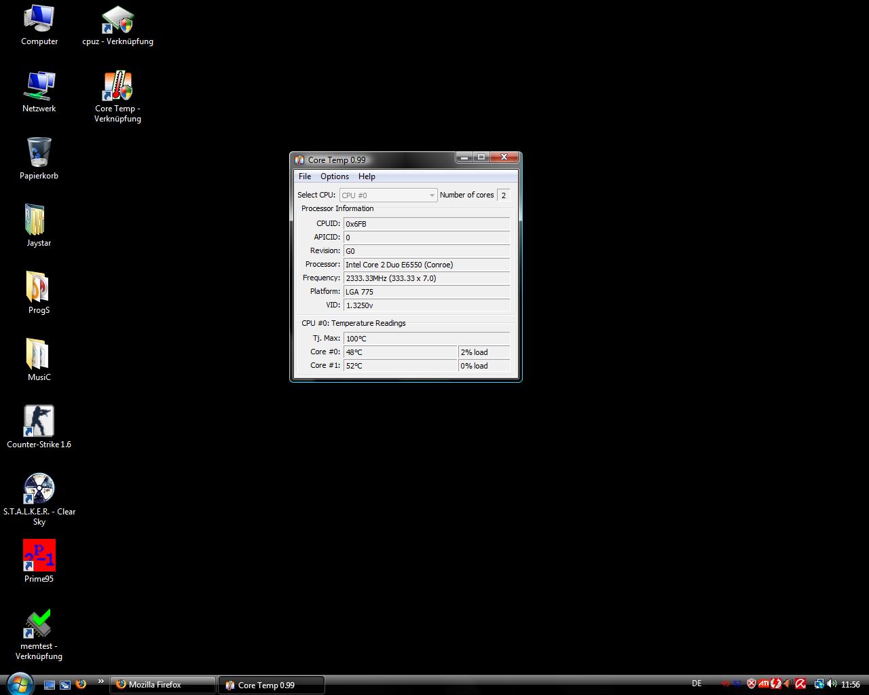Click Core #1 load 0% load
Image resolution: width=869 pixels, height=695 pixels.
coord(484,366)
